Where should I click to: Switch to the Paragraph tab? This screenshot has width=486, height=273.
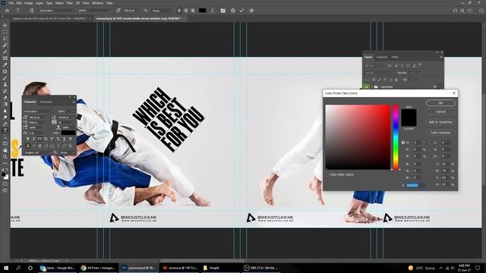pos(46,102)
